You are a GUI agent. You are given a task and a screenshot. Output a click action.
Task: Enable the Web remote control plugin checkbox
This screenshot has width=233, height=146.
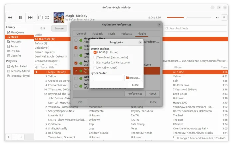[x=76, y=78]
